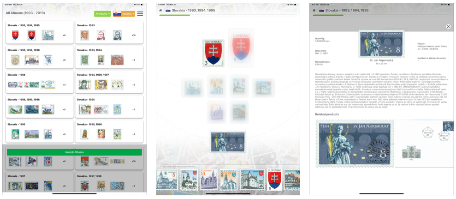Click the 'St. Ján Nepomucký' caption text
Screen dimensions: 456x199
coord(381,60)
